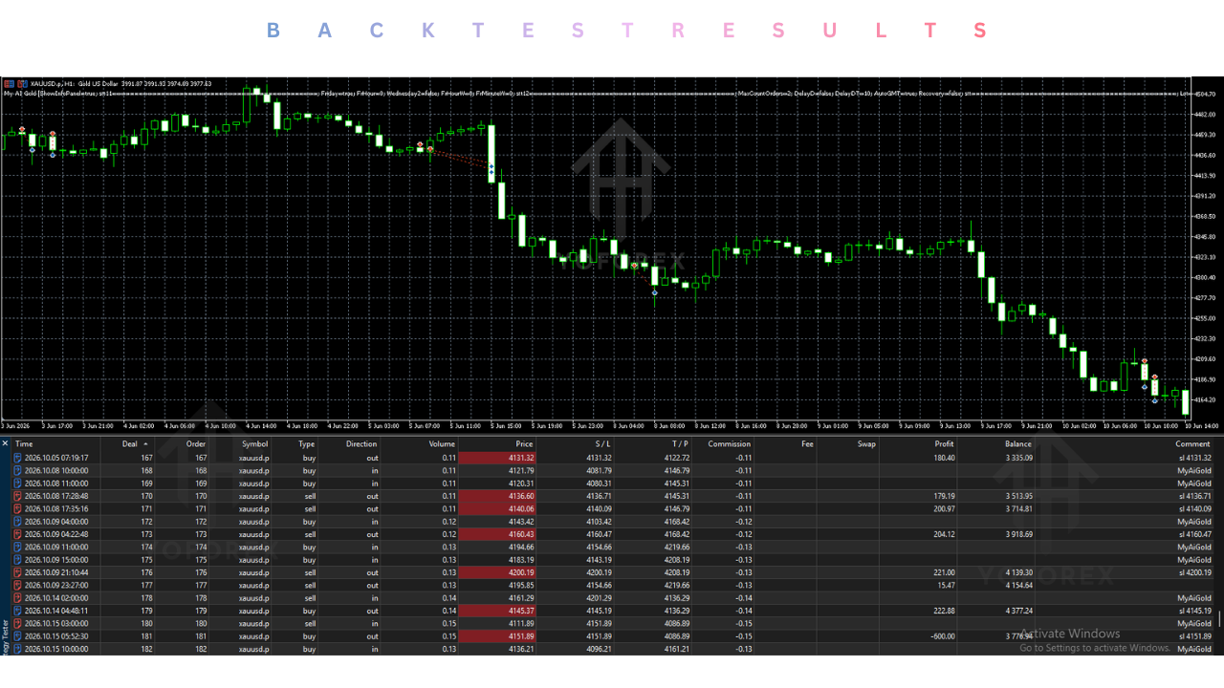Click the Commission column header
The width and height of the screenshot is (1224, 688).
coord(730,443)
